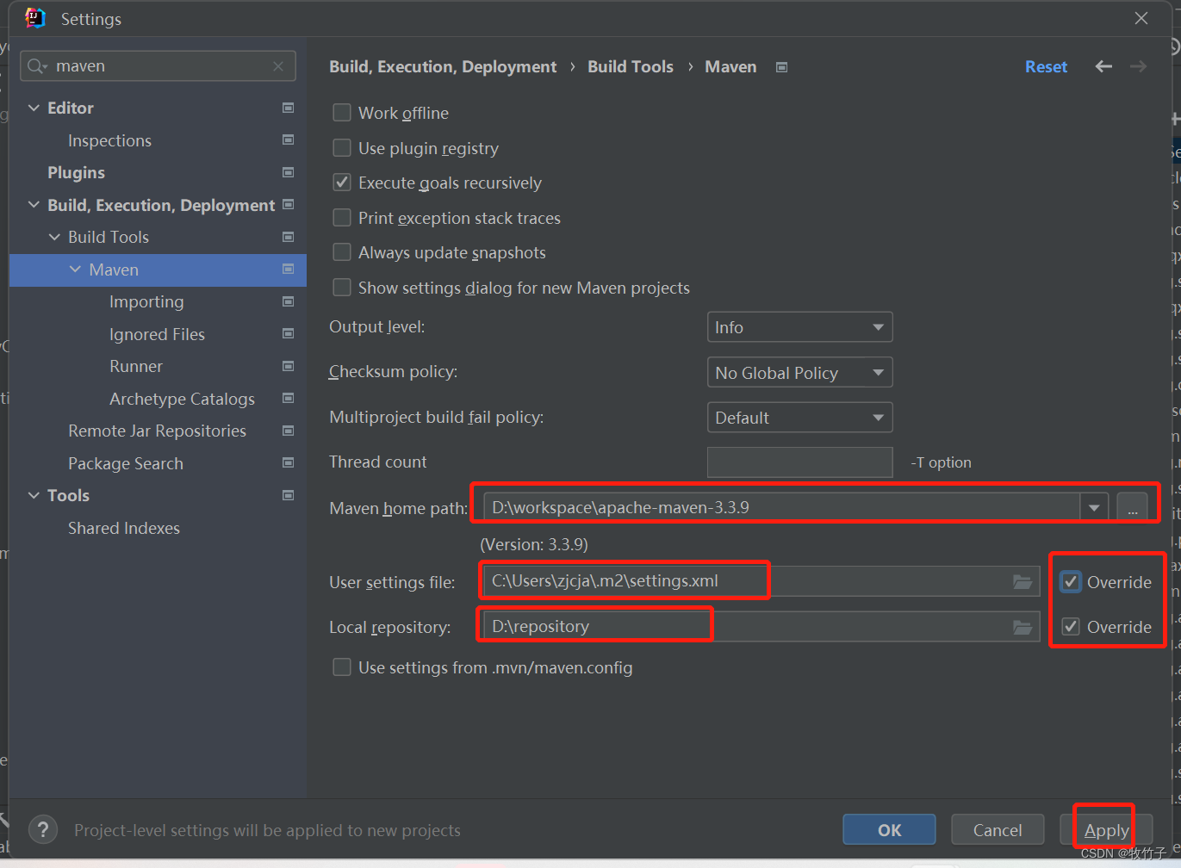Screen dimensions: 1181x868
Task: Click project-level icon beside Tools row
Action: click(288, 495)
